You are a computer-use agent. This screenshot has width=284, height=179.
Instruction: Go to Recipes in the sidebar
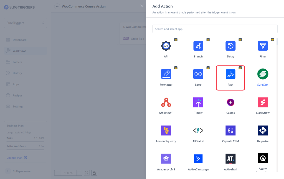pyautogui.click(x=18, y=96)
